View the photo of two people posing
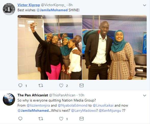The width and height of the screenshot is (150, 124). (114, 47)
